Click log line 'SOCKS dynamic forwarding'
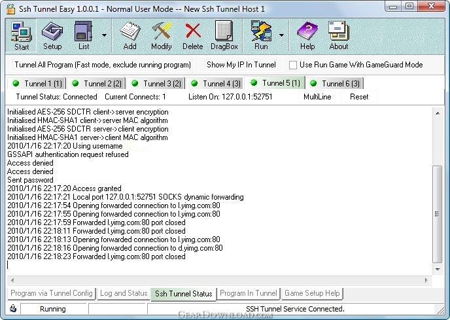 (126, 197)
